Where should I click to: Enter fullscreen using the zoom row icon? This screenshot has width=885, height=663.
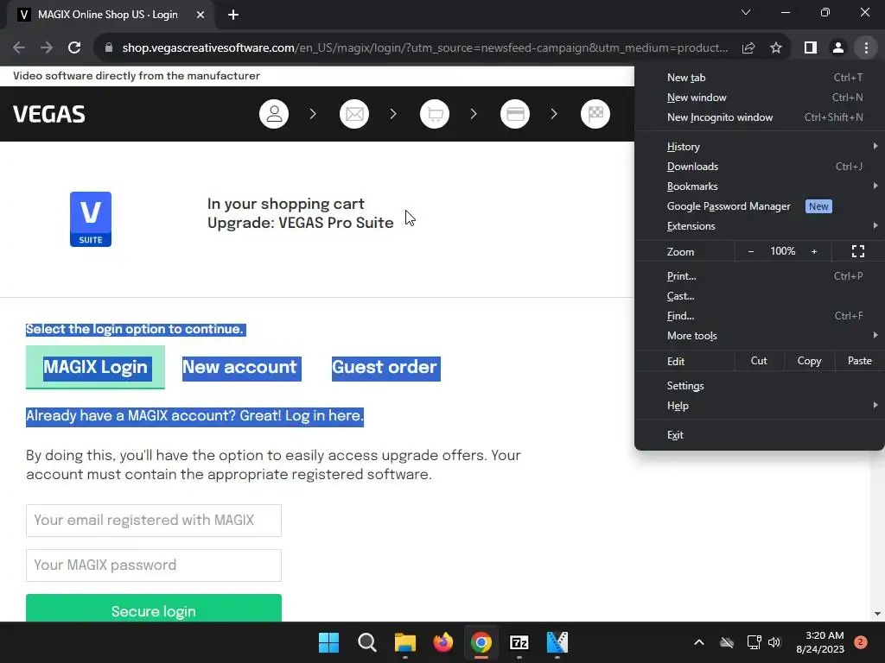(x=858, y=251)
